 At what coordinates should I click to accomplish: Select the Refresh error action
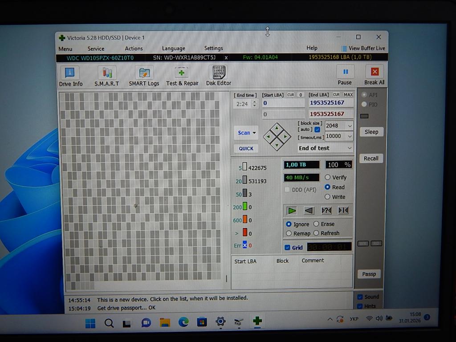click(317, 233)
